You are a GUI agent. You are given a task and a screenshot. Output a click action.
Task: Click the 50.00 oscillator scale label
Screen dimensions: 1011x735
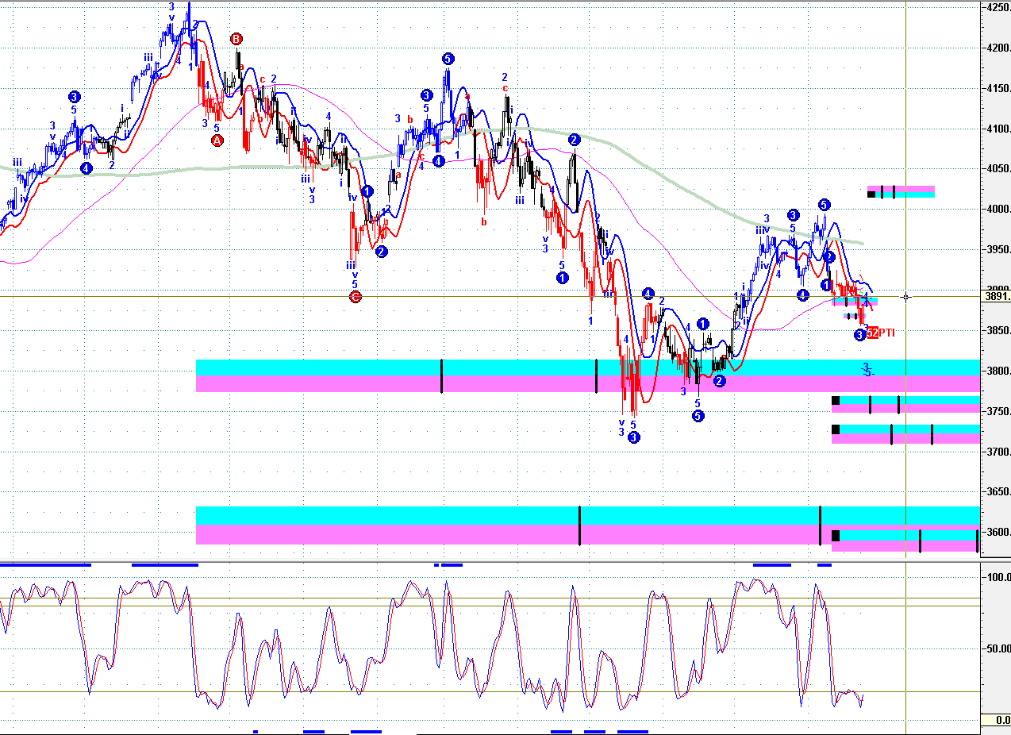998,648
